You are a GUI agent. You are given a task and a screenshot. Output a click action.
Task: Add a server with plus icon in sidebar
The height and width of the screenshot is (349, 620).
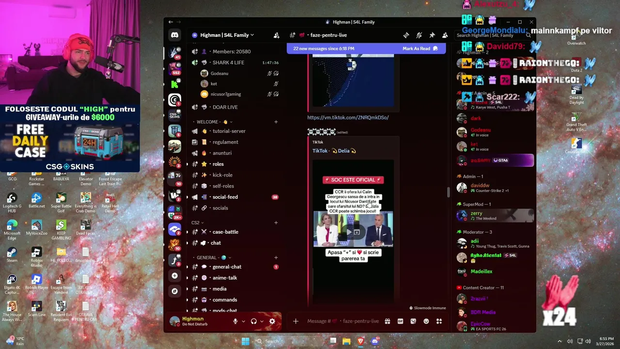pyautogui.click(x=174, y=276)
